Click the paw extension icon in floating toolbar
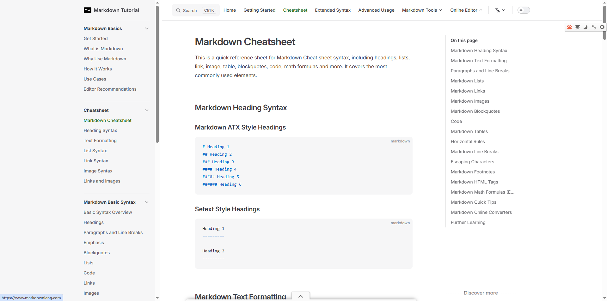The image size is (607, 301). [569, 27]
